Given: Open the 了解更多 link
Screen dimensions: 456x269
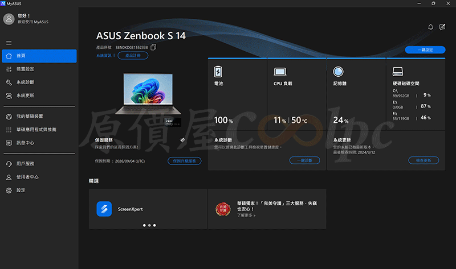Looking at the screenshot, I should [x=246, y=216].
